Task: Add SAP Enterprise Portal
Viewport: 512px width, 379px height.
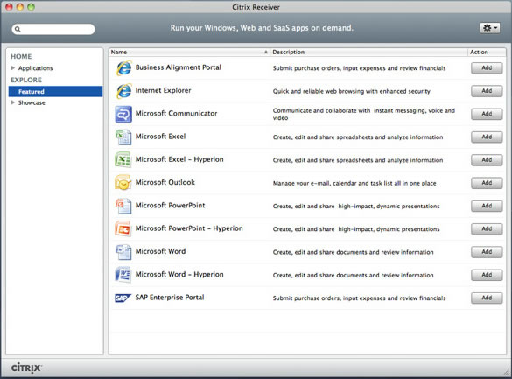Action: [487, 298]
